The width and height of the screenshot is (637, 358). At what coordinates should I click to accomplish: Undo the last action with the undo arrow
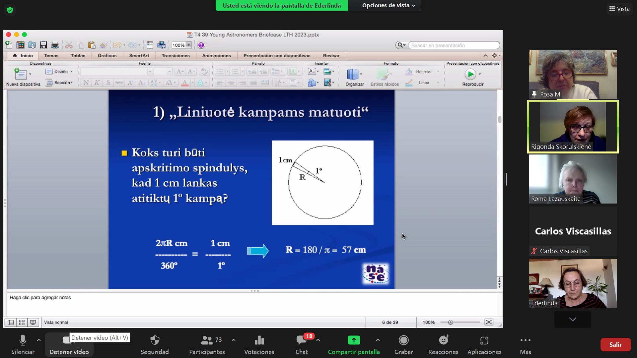pyautogui.click(x=117, y=45)
